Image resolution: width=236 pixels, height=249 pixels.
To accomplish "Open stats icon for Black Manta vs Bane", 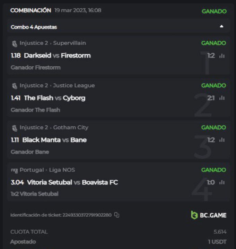I will [222, 140].
